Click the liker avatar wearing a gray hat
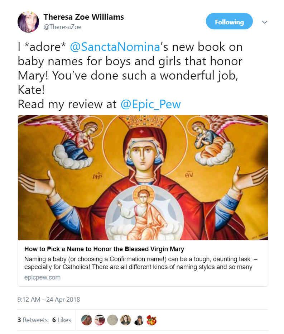 coord(139,320)
